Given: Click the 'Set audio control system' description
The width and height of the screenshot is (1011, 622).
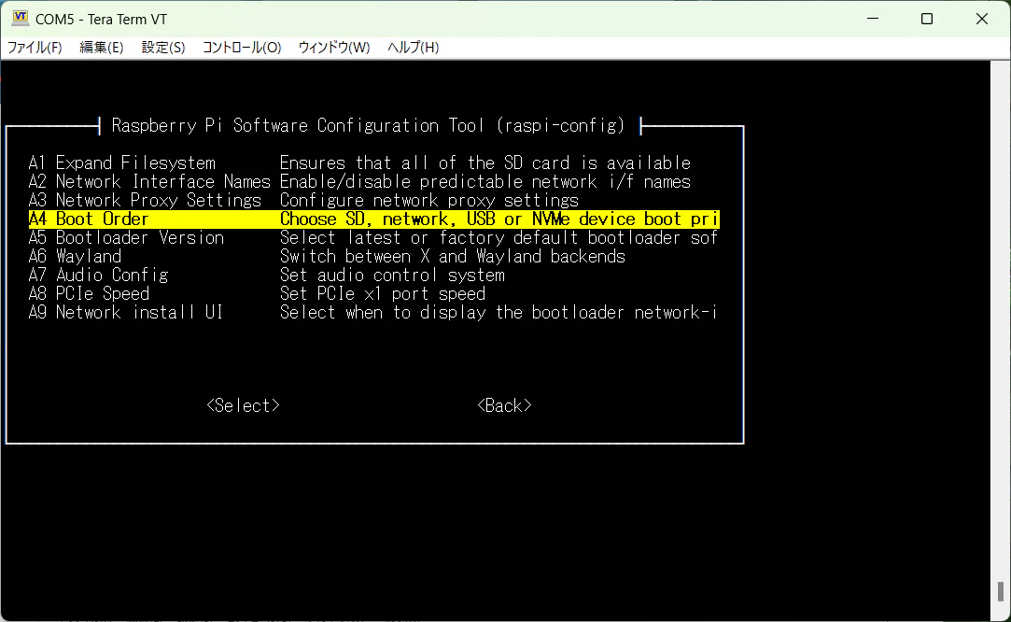Looking at the screenshot, I should click(x=392, y=275).
